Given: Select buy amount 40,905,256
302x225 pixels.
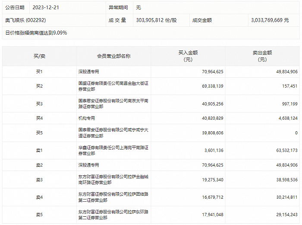Looking at the screenshot, I should pyautogui.click(x=213, y=104).
